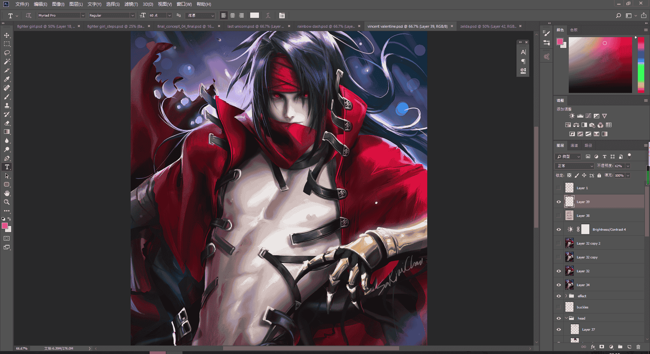Viewport: 650px width, 354px height.
Task: Select the Hand tool
Action: 7,193
